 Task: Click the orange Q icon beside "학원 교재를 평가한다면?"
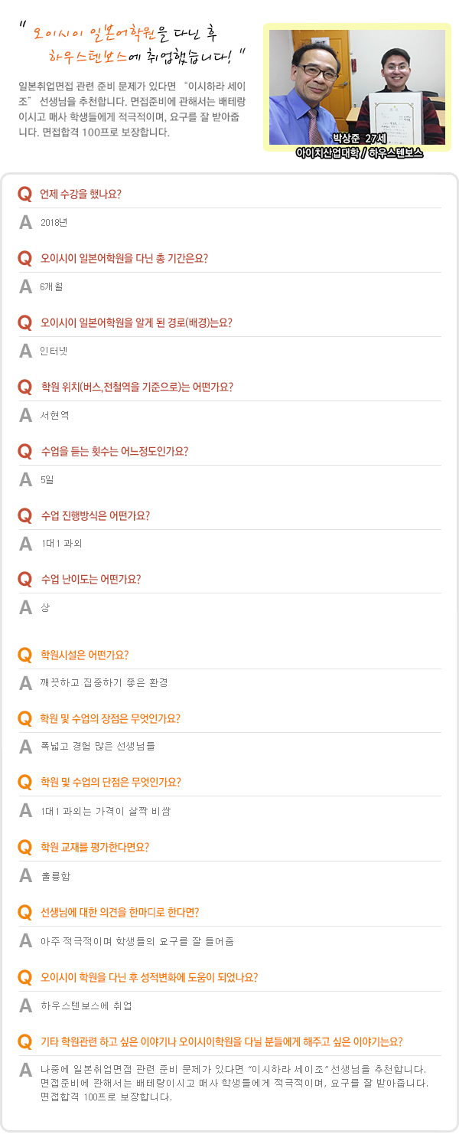tap(24, 848)
